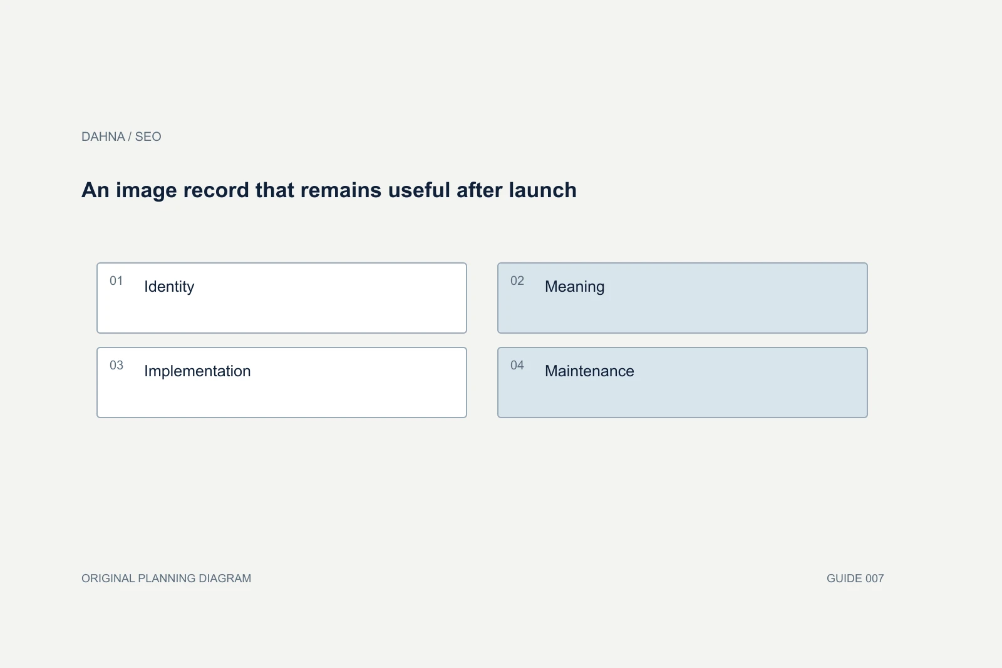Viewport: 1002px width, 668px height.
Task: Click the main diagram headline
Action: [x=329, y=190]
